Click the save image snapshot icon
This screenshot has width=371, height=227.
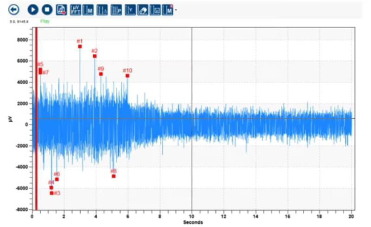[x=155, y=10]
